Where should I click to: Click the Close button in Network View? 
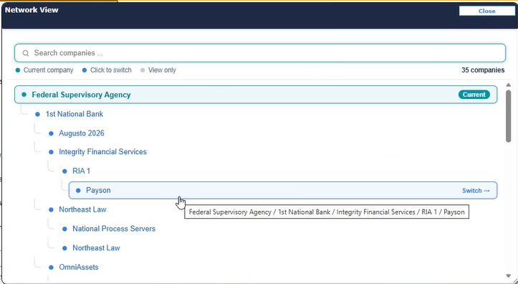pos(486,11)
